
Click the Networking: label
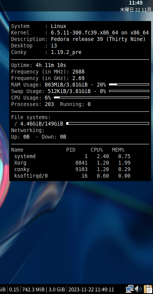coord(28,130)
